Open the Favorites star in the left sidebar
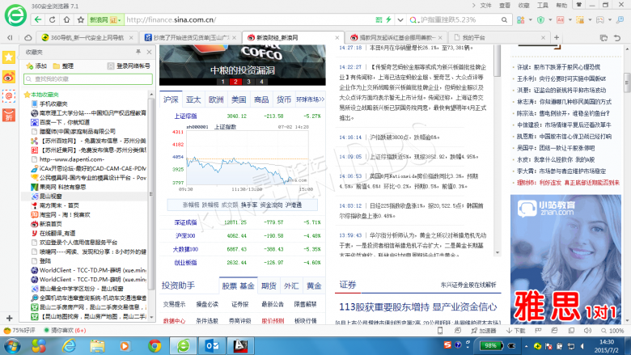631x355 pixels. point(8,57)
